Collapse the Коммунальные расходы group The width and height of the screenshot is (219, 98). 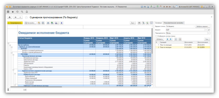(15, 74)
